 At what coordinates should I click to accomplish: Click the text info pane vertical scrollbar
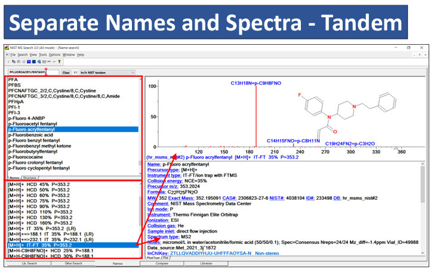pyautogui.click(x=423, y=208)
